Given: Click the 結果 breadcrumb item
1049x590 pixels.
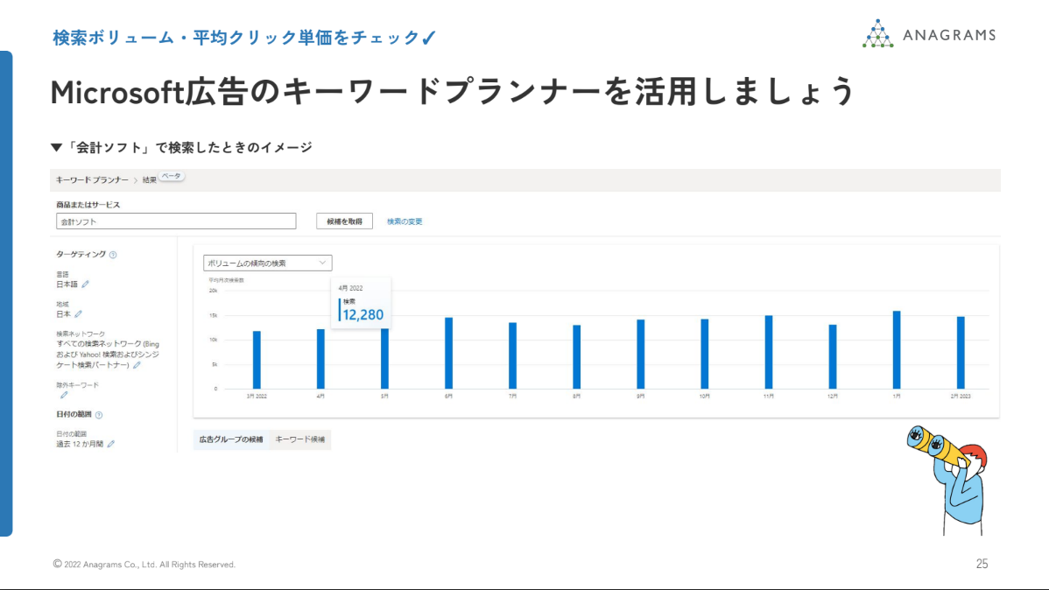Looking at the screenshot, I should (x=149, y=180).
